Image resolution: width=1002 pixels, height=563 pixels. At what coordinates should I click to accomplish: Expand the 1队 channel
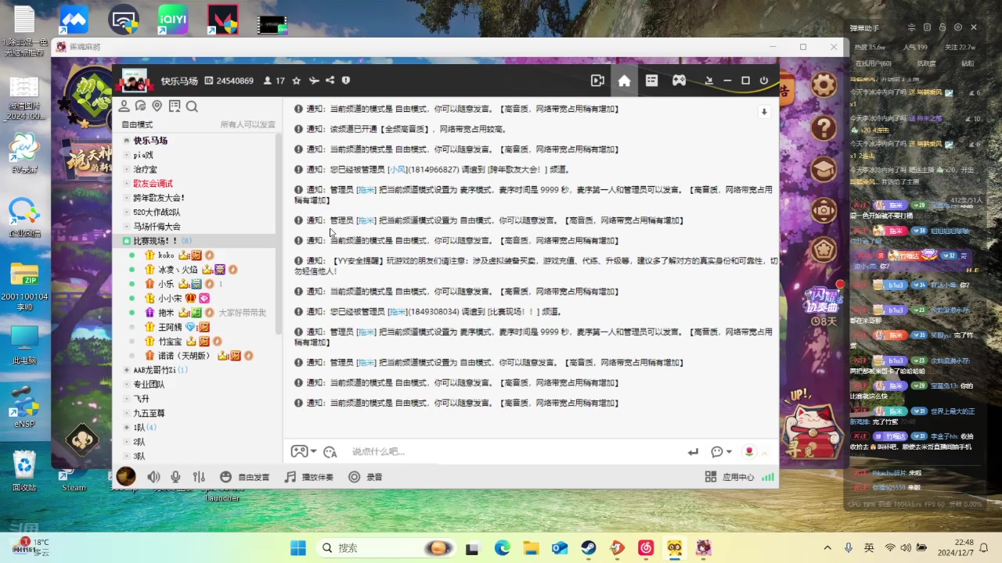pos(127,428)
